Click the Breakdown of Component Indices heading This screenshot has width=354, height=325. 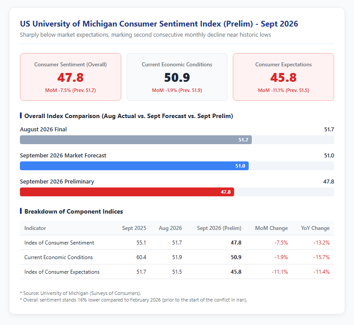pos(73,211)
